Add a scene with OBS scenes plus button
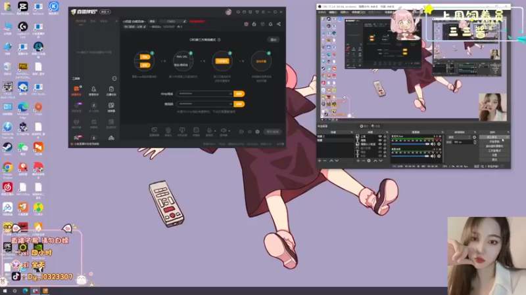The height and width of the screenshot is (295, 526). [320, 161]
